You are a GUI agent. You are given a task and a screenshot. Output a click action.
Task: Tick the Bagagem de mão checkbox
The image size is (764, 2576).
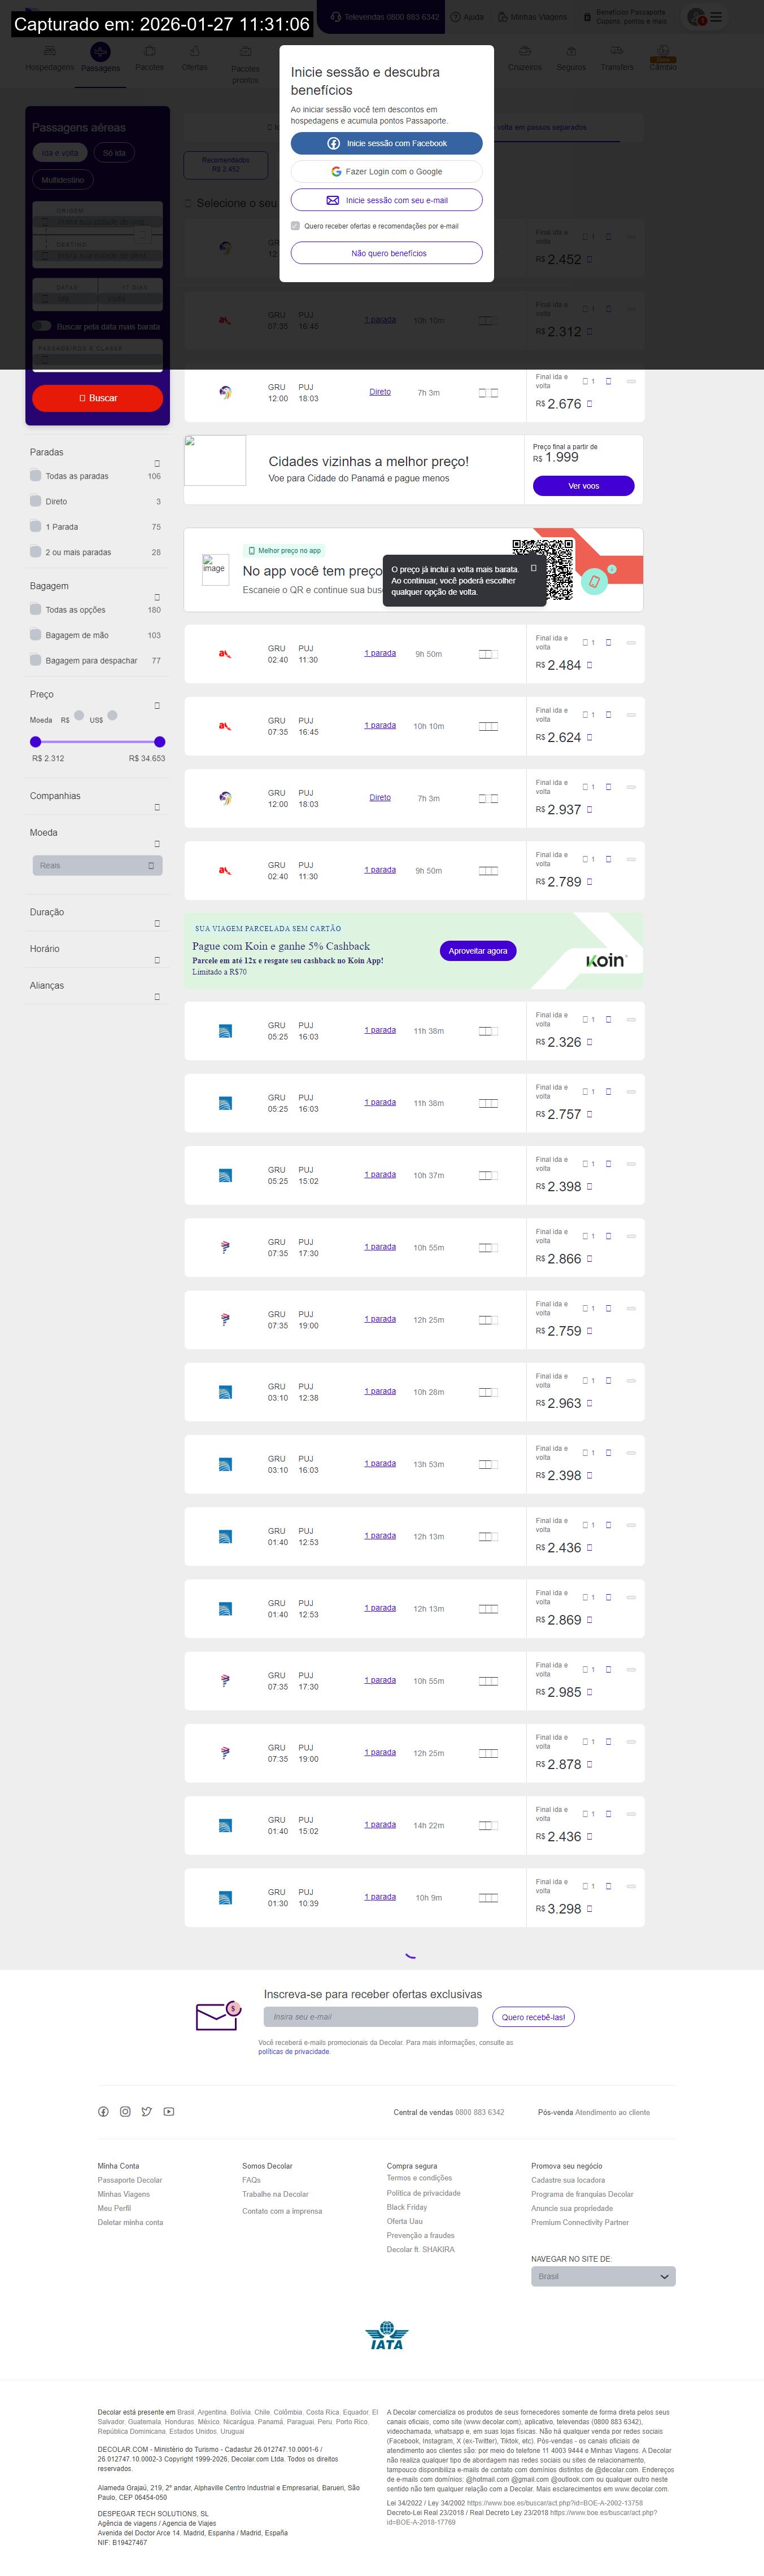(x=36, y=635)
